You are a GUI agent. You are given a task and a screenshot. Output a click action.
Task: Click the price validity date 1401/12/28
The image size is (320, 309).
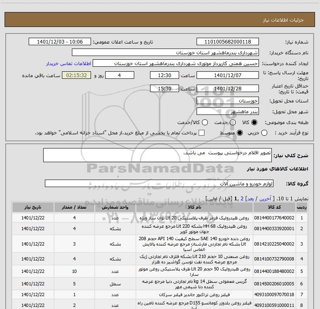point(228,88)
